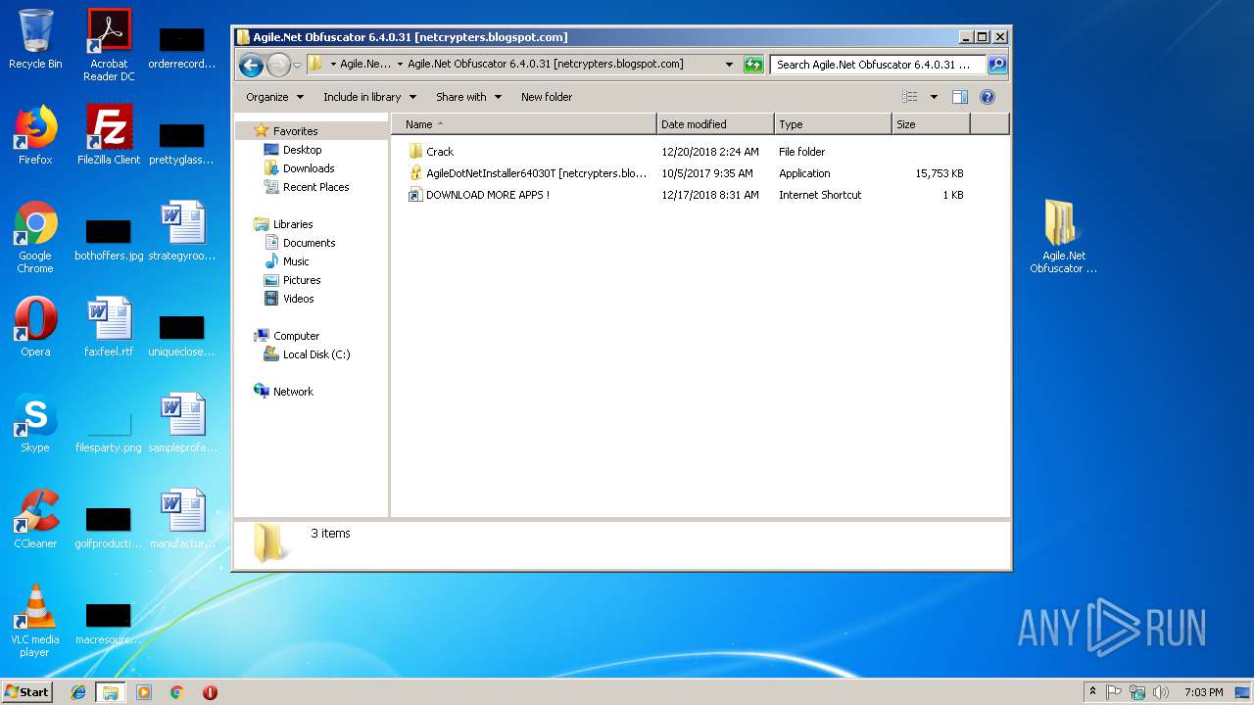Click Recycle Bin desktop icon
This screenshot has width=1254, height=705.
[35, 39]
